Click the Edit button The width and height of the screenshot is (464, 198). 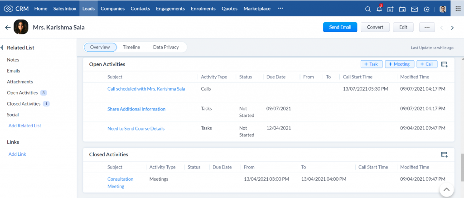click(403, 27)
